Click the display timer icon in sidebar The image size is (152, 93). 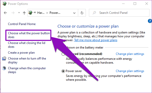(4, 59)
